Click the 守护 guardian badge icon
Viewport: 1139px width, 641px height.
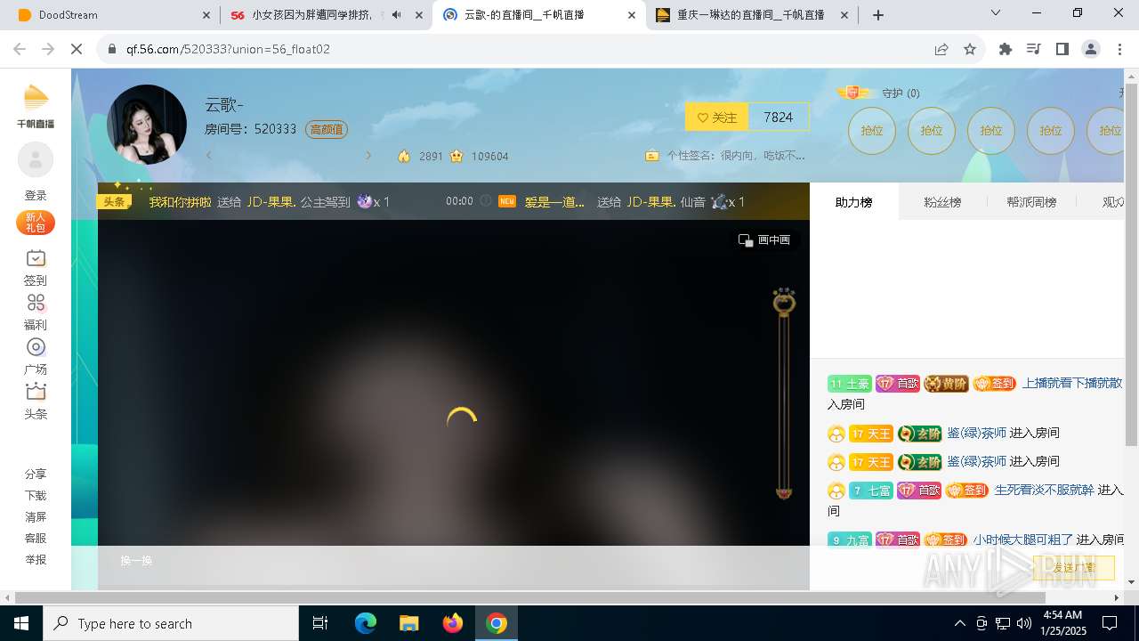[x=852, y=93]
